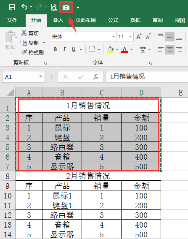Click the Camera tool icon
Image resolution: width=188 pixels, height=239 pixels.
tap(66, 7)
